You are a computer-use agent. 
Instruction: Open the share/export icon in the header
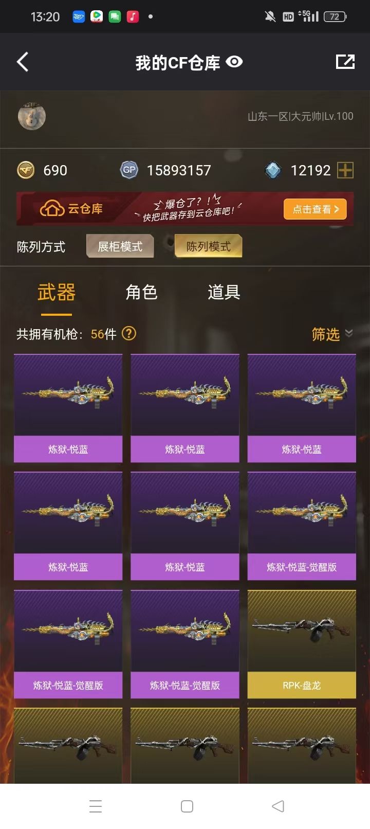(x=345, y=62)
